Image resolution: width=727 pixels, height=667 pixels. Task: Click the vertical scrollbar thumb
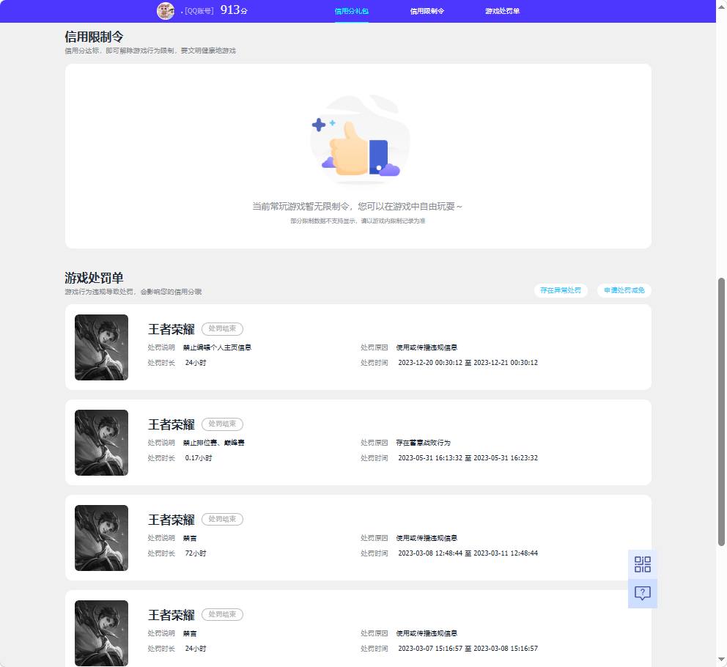click(x=721, y=412)
